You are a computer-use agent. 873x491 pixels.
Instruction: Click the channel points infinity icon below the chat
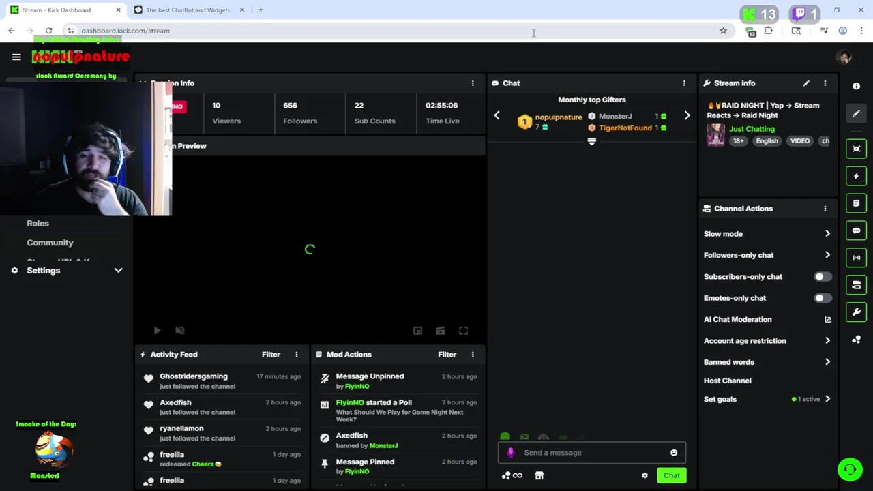[x=512, y=476]
